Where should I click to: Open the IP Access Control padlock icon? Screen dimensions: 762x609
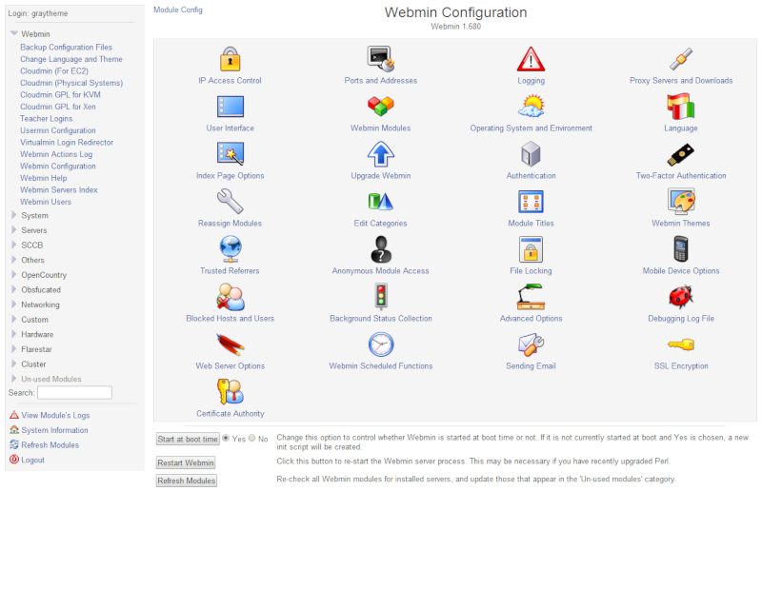[230, 59]
